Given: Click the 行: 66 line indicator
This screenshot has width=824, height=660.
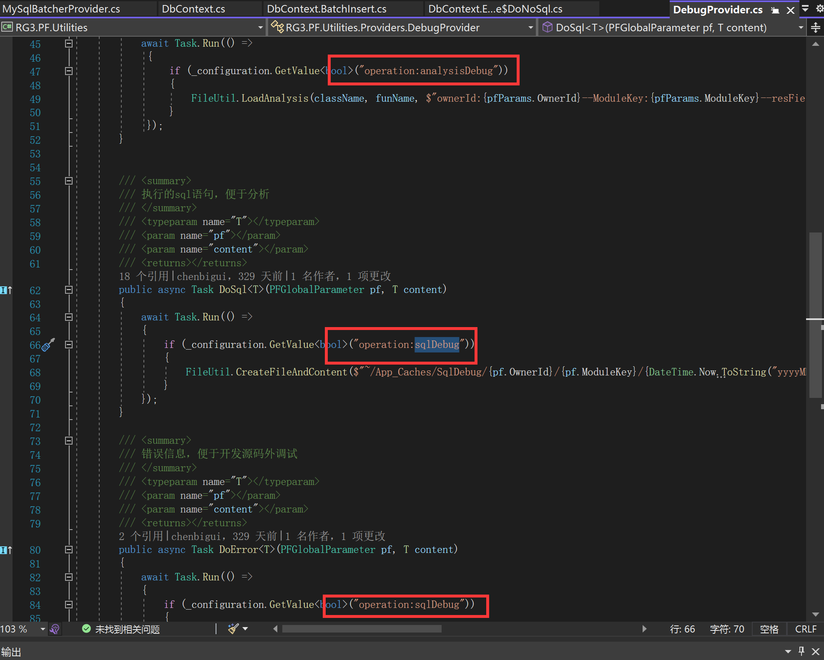Looking at the screenshot, I should click(x=683, y=629).
